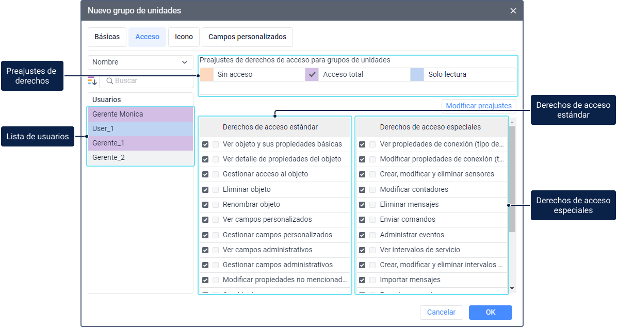Click the Cancelar button
The width and height of the screenshot is (617, 327).
coord(441,313)
